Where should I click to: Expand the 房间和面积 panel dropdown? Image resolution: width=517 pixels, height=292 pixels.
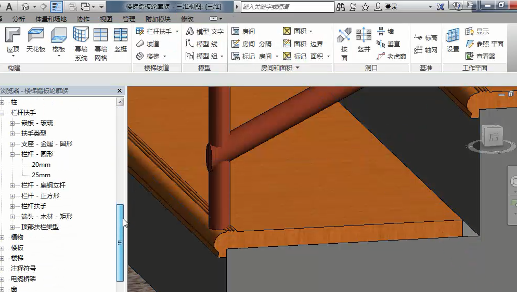point(298,68)
